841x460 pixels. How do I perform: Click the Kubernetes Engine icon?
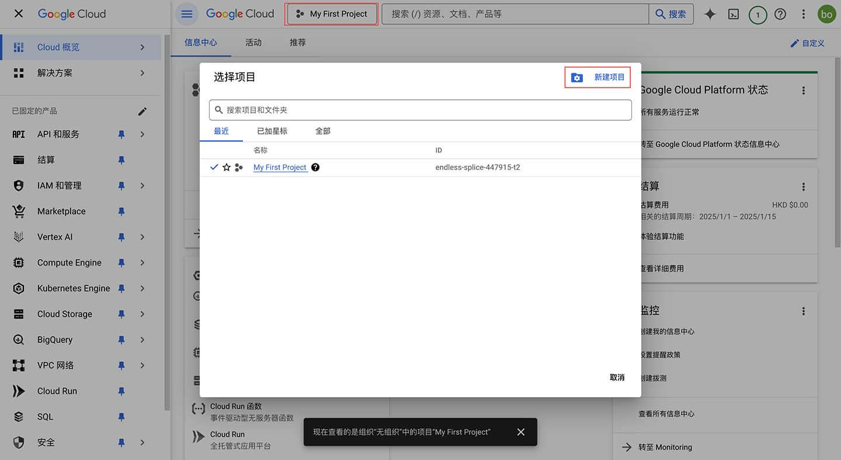19,288
